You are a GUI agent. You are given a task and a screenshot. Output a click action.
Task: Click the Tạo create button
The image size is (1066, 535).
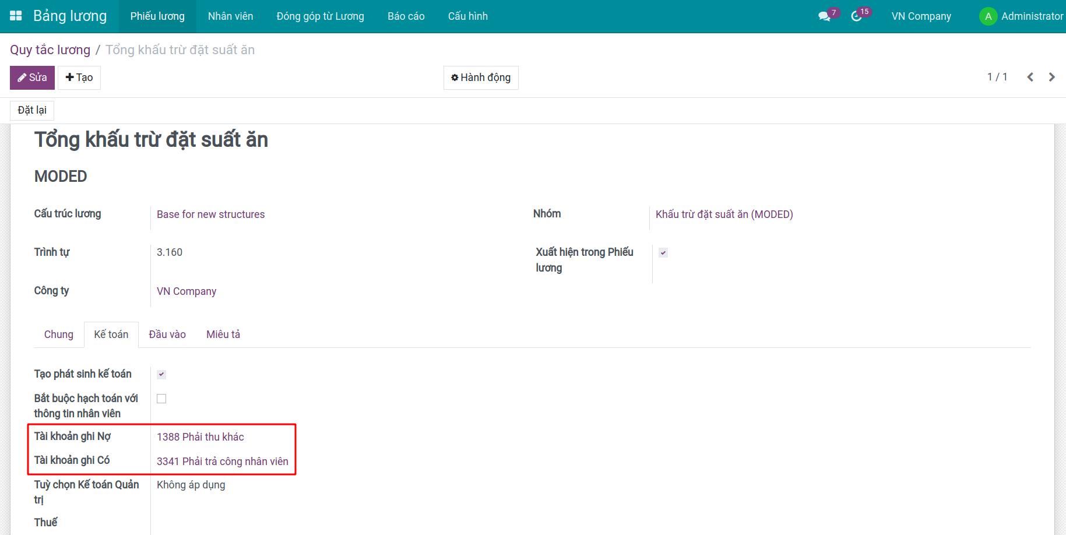pos(79,78)
